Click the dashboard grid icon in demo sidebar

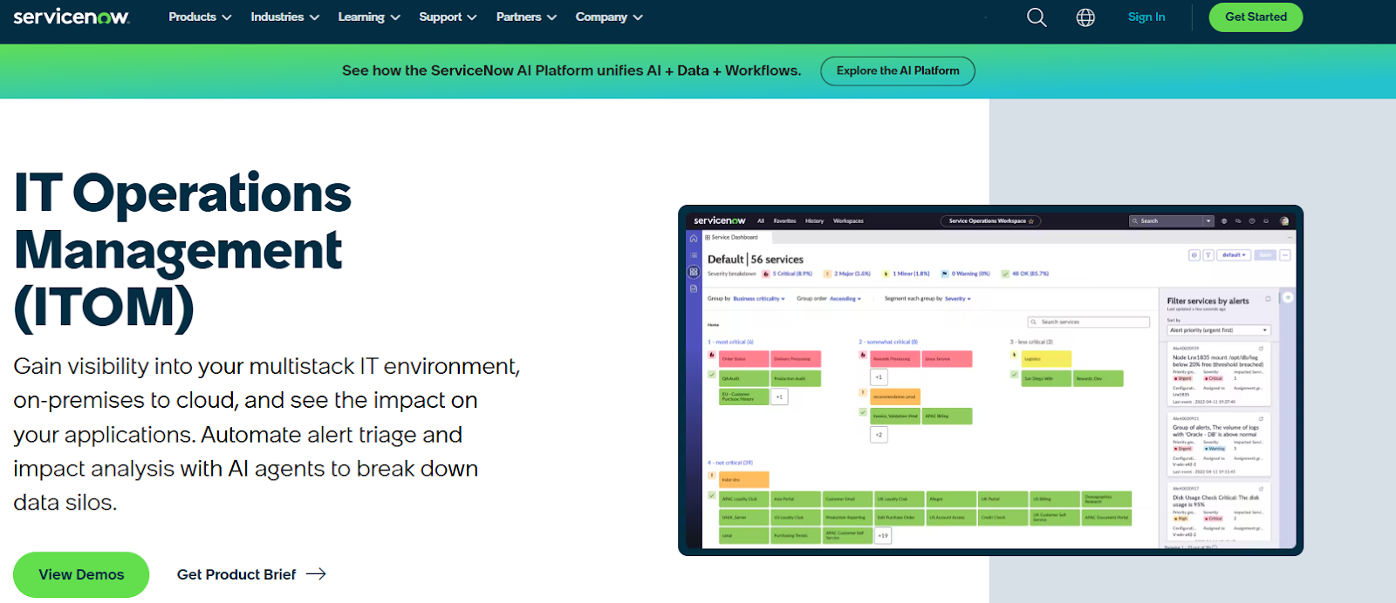point(694,272)
